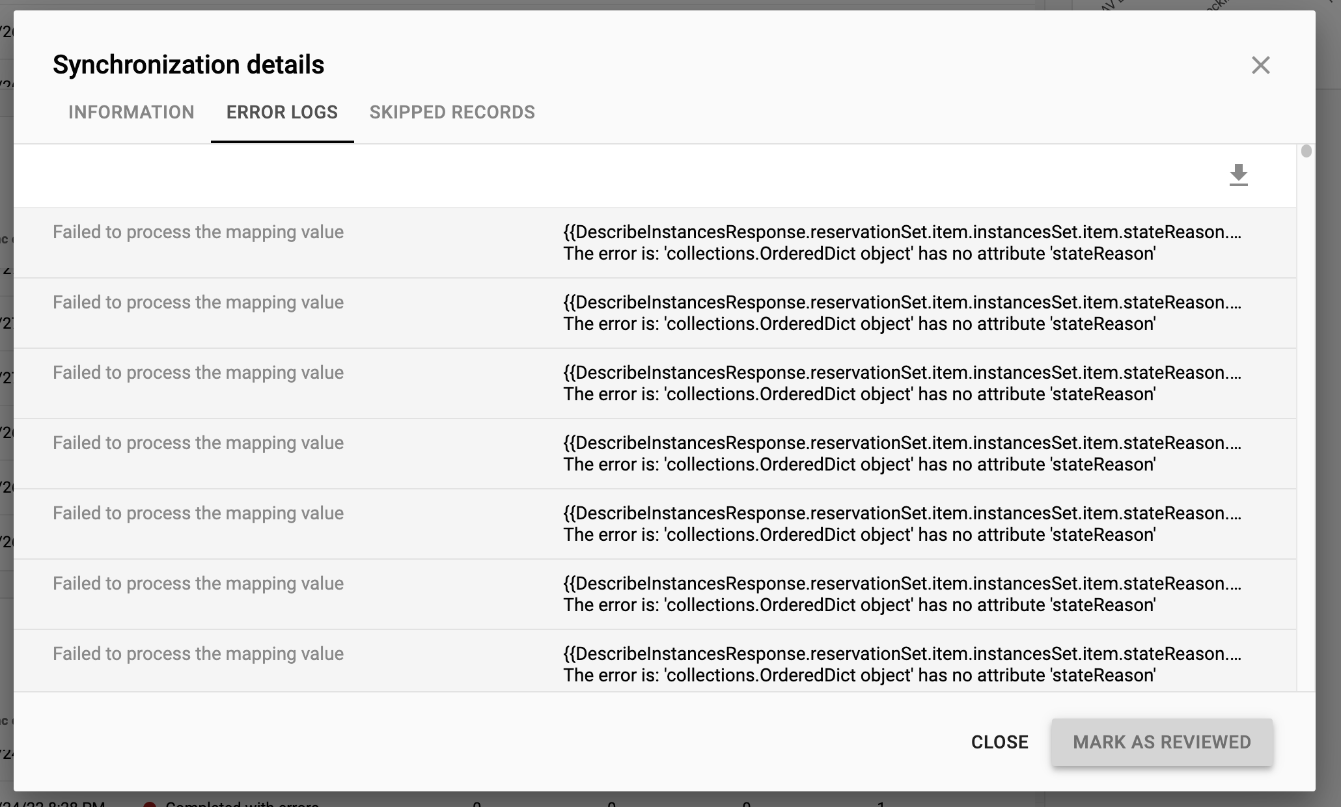Select the ERROR LOGS tab
The height and width of the screenshot is (807, 1341).
click(281, 112)
